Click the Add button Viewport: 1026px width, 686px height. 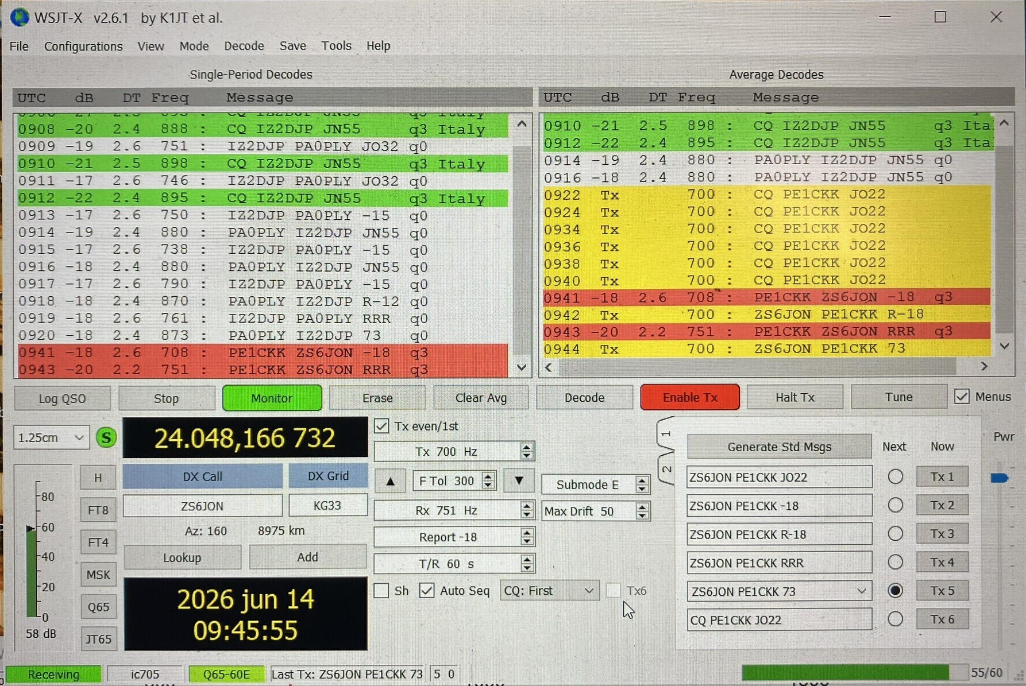[307, 557]
